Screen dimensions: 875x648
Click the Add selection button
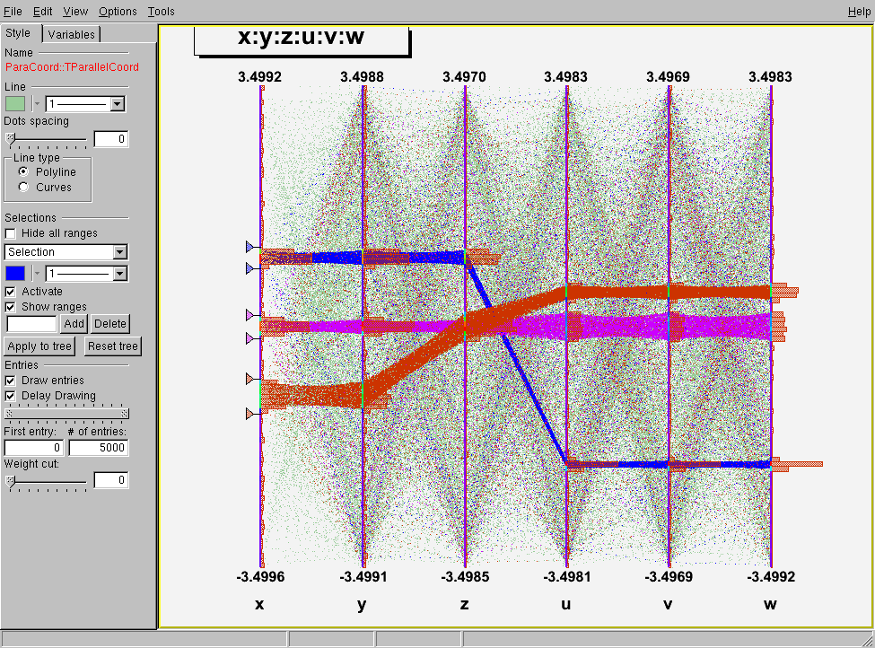[74, 324]
